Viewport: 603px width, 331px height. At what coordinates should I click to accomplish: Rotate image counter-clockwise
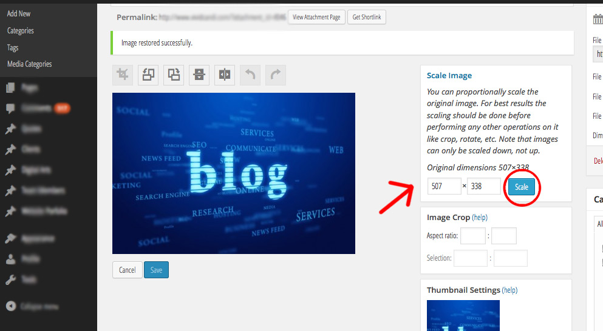pos(148,75)
